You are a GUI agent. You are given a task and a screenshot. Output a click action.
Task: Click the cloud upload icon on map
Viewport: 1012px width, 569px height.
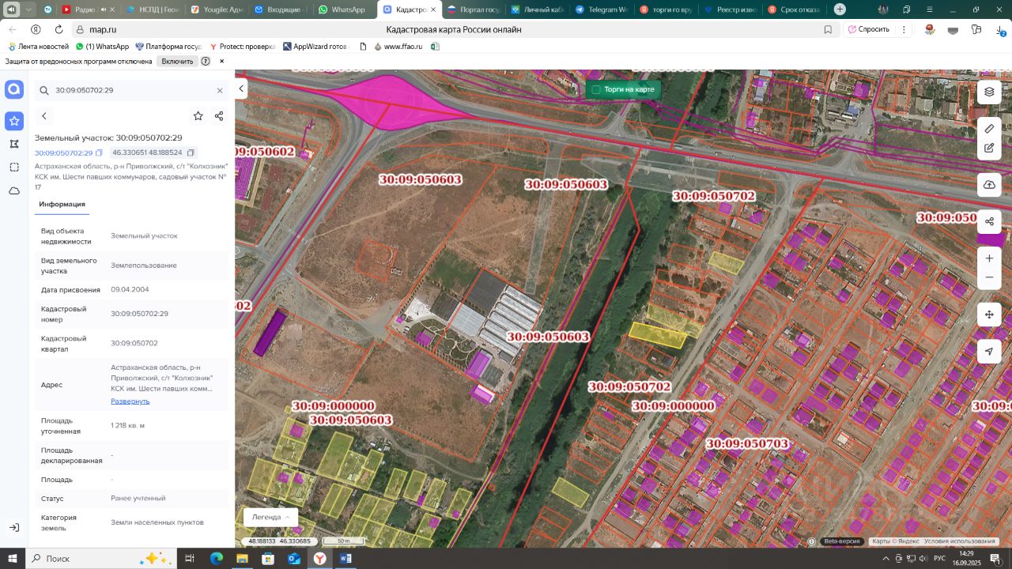click(989, 185)
